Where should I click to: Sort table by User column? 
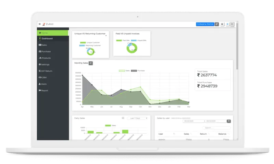pyautogui.click(x=166, y=134)
